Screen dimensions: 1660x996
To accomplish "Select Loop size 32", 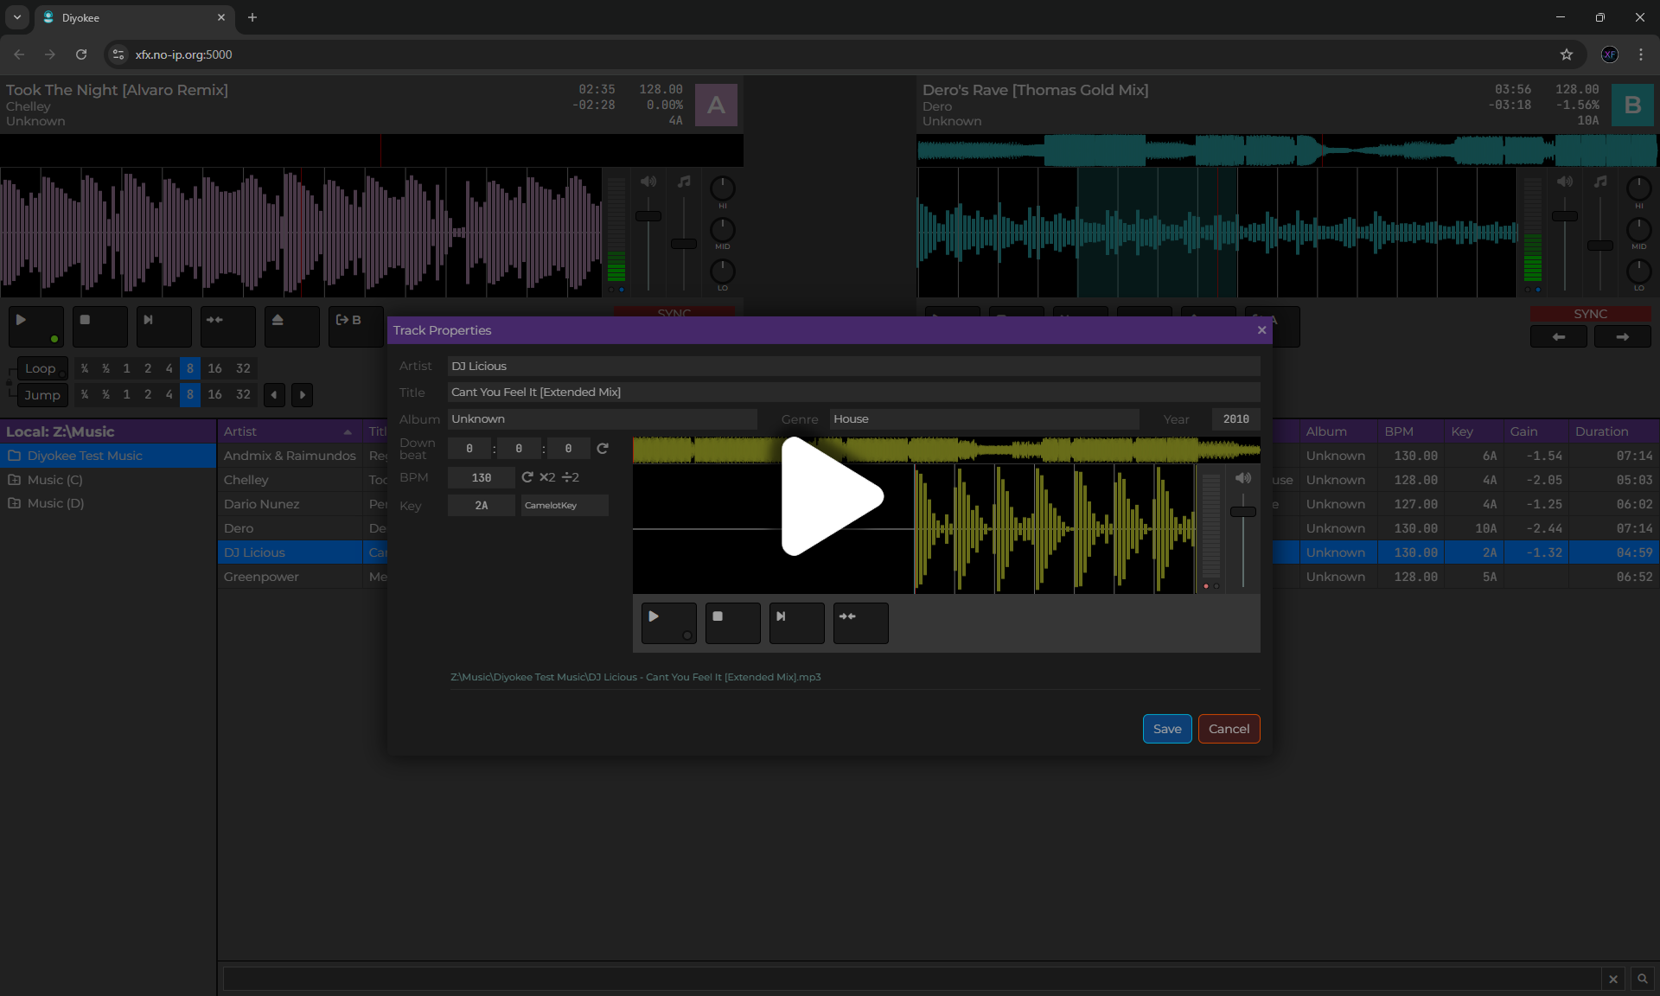I will click(x=243, y=368).
